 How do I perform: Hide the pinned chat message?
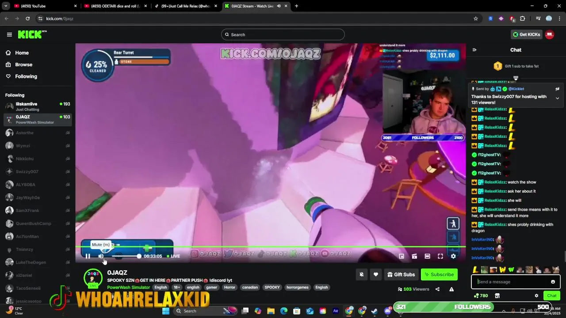coord(557,89)
